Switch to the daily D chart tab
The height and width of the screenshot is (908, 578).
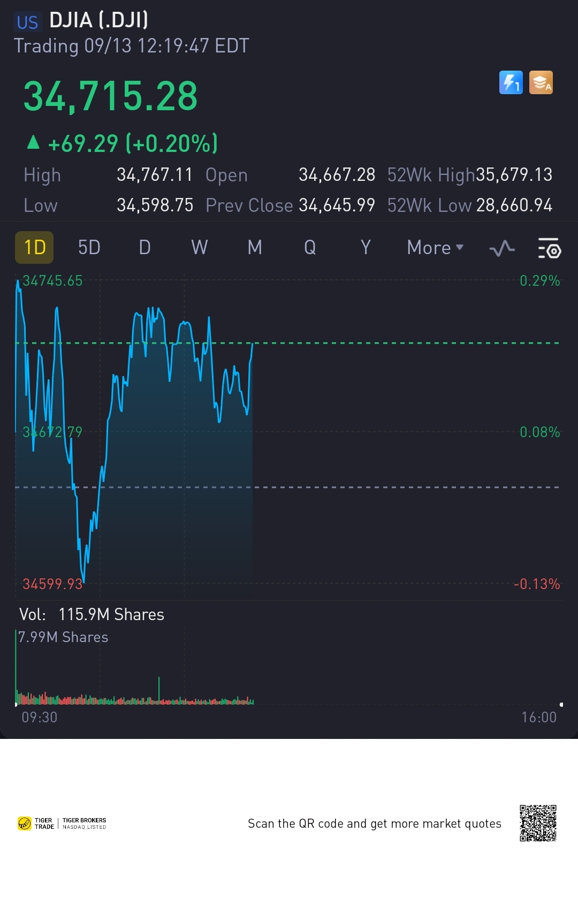pos(144,248)
